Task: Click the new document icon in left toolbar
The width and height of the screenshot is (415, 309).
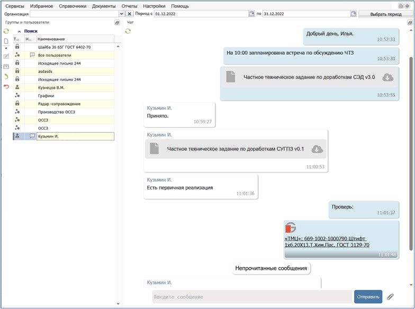Action: [x=6, y=41]
